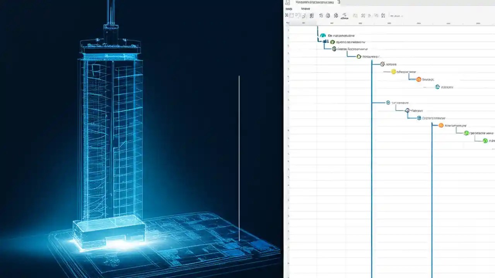Collapse the root node's branch connector
This screenshot has width=495, height=278.
point(325,41)
